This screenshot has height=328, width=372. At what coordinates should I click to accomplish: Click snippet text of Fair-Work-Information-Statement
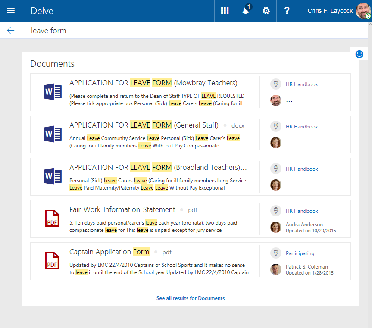click(153, 226)
